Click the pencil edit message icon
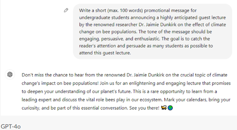Screen dimensions: 237x130 tap(66, 10)
